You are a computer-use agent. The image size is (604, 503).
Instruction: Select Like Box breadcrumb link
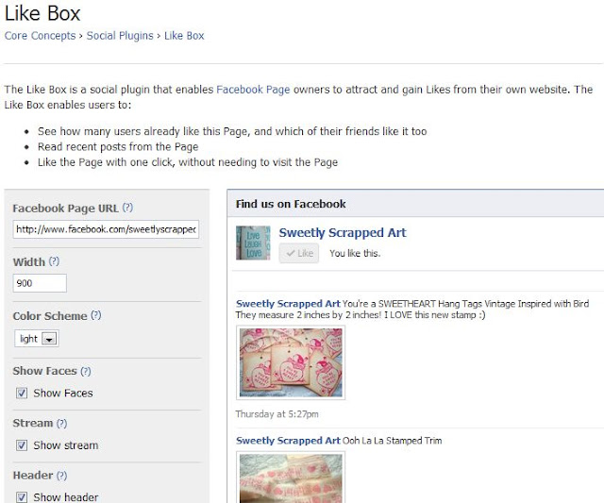tap(184, 36)
